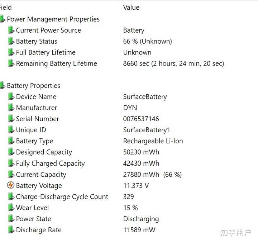
Task: Click the battery icon beside Discharge Rate
Action: pyautogui.click(x=11, y=230)
